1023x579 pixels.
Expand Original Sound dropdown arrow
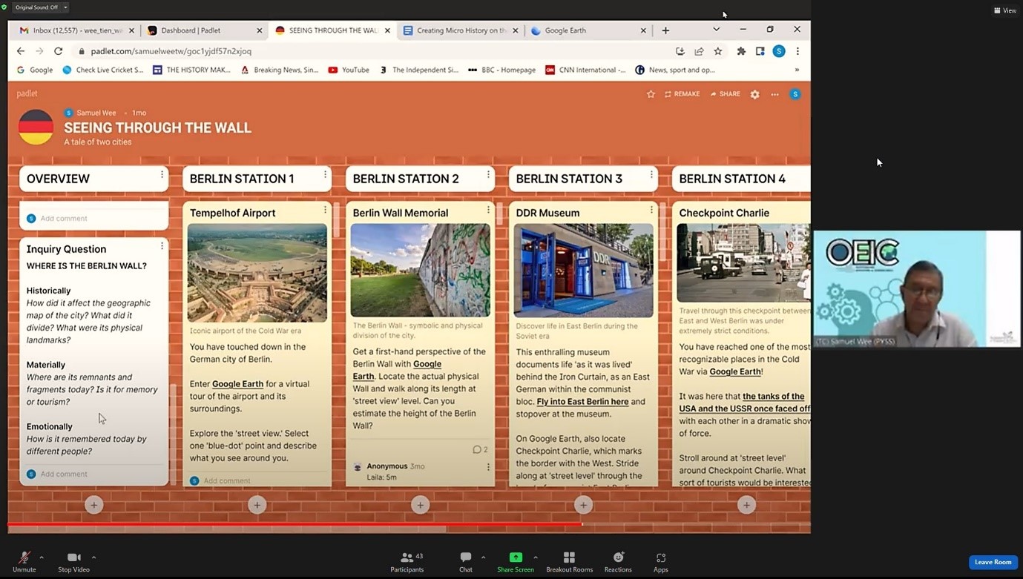[x=65, y=7]
